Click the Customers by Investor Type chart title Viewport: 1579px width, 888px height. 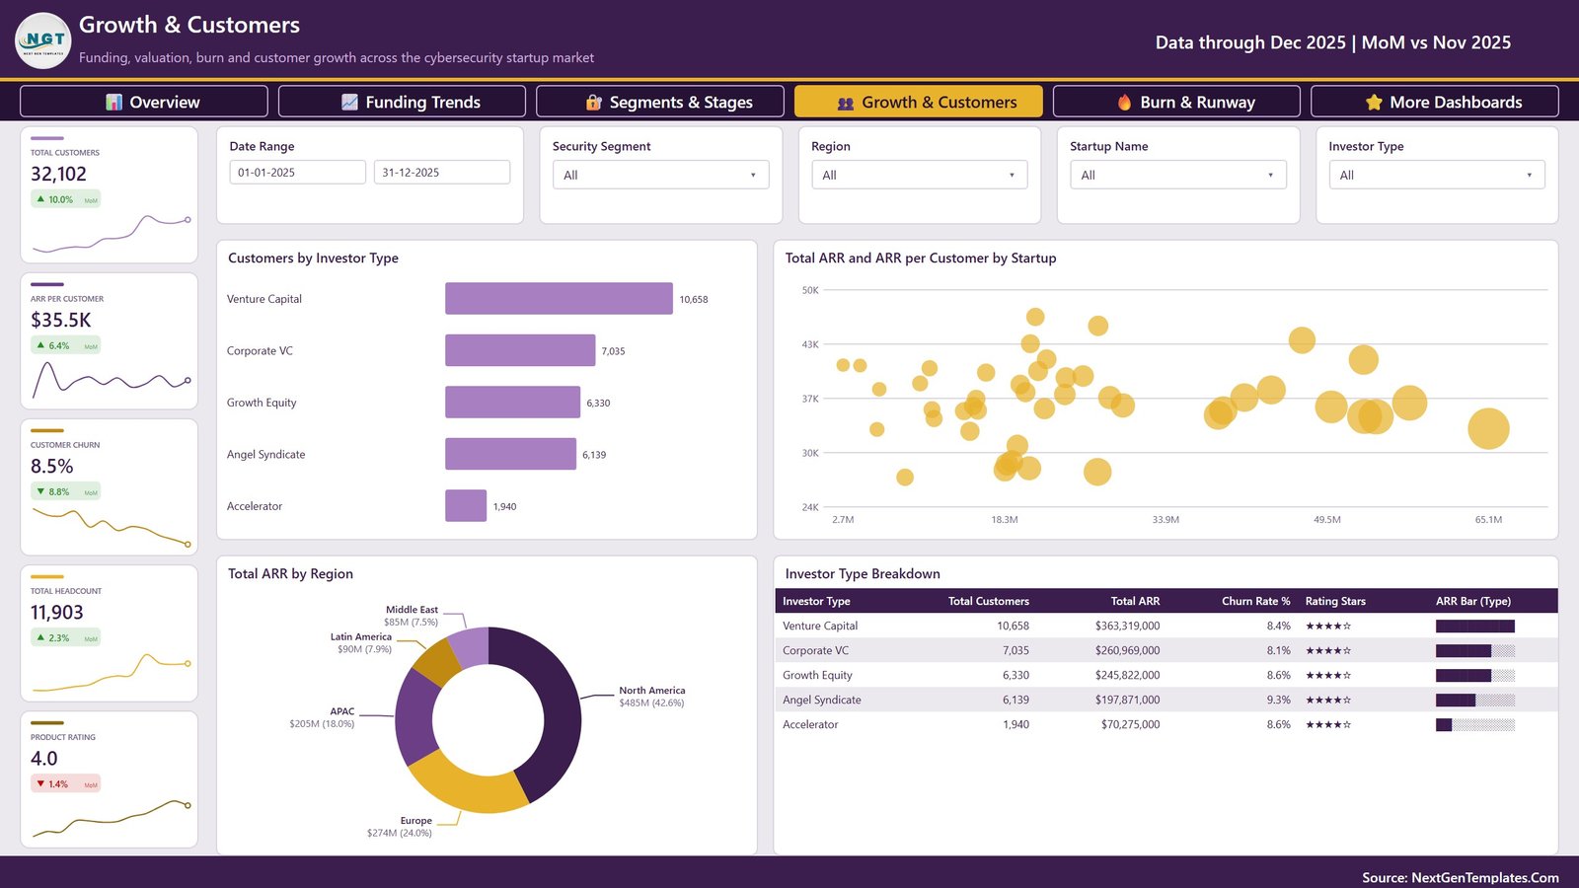(x=313, y=258)
